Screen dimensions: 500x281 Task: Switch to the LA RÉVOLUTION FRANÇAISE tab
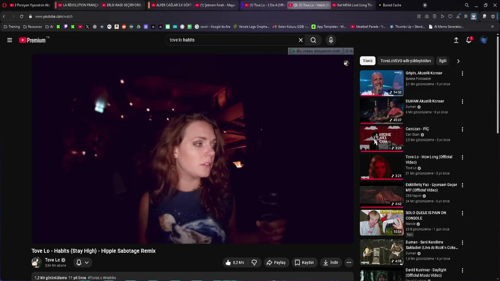78,5
